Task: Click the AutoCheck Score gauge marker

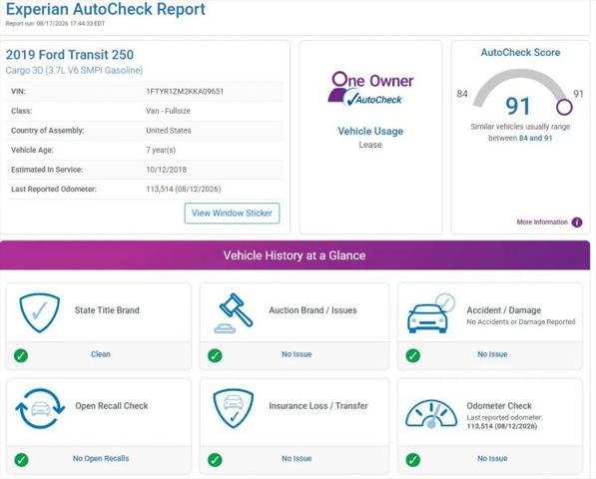Action: click(x=564, y=107)
